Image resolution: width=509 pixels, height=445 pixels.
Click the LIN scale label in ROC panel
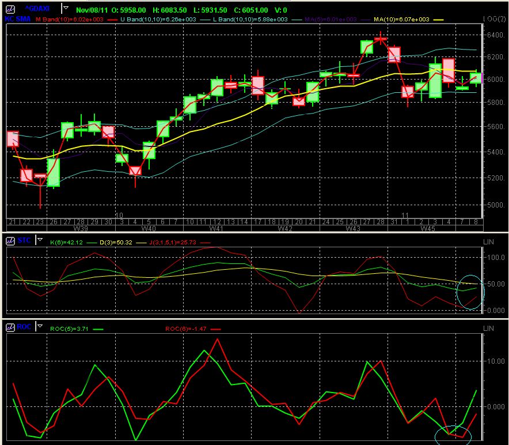488,329
